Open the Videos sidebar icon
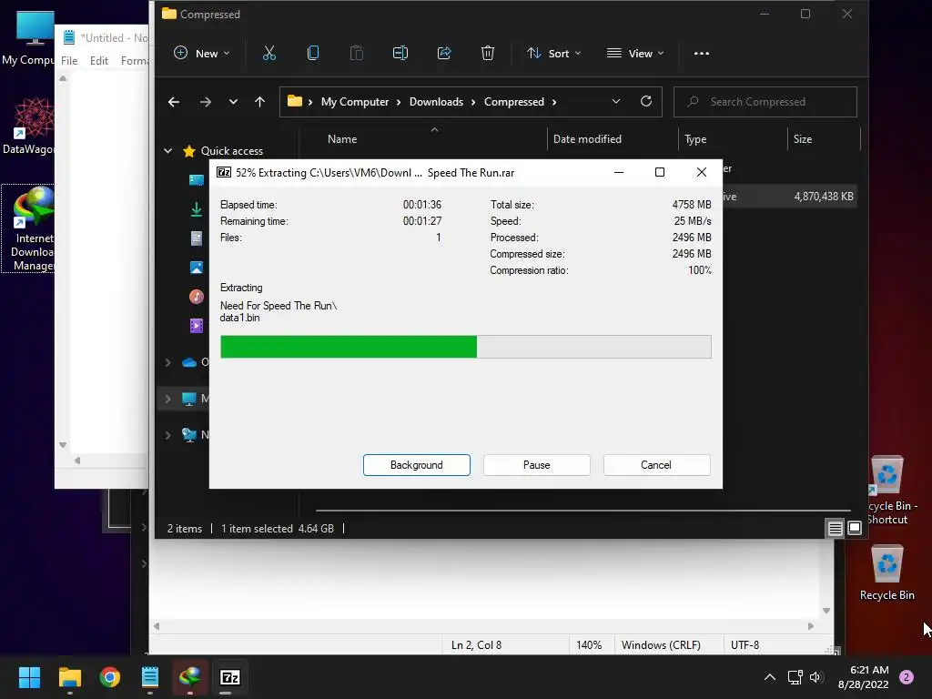 tap(197, 326)
